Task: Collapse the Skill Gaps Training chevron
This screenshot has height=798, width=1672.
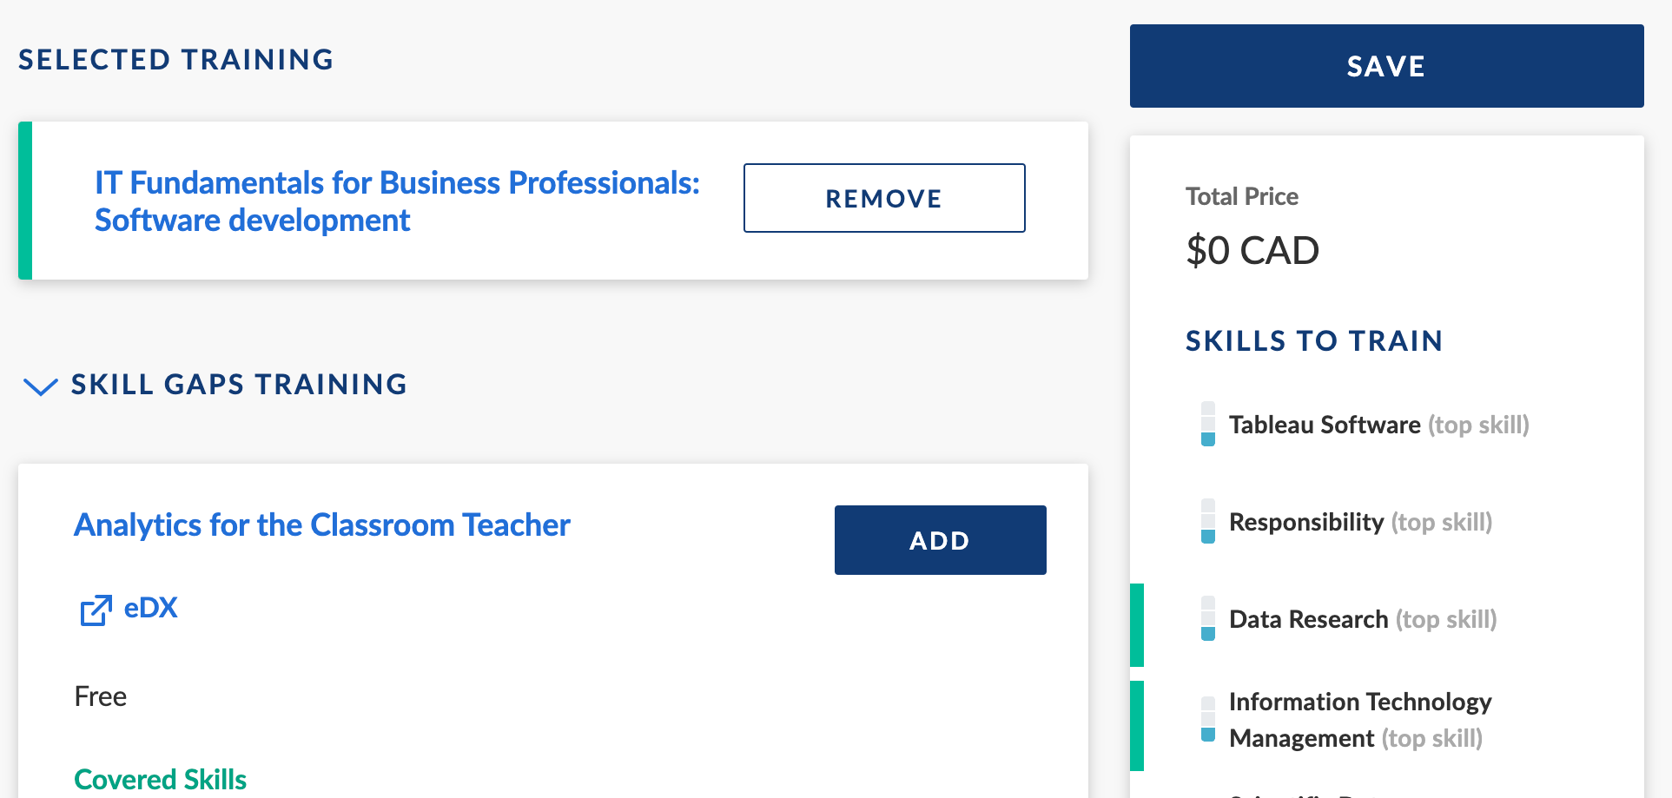Action: 40,386
